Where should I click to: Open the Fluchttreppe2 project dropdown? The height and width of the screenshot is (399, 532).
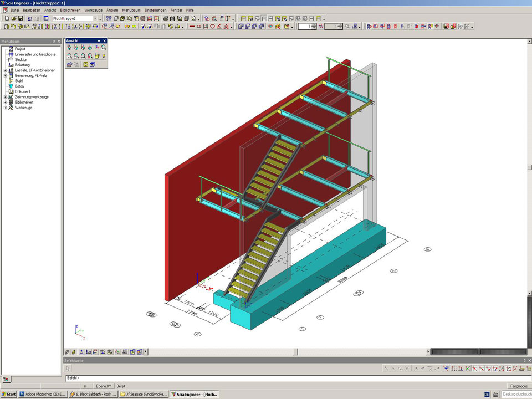pos(95,18)
